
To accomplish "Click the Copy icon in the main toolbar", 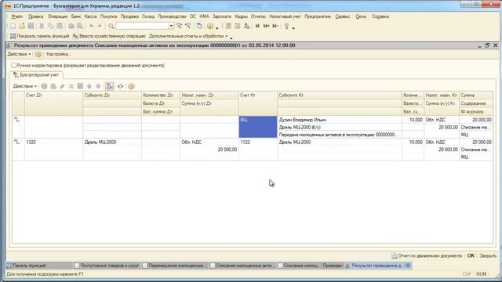I will tap(50, 26).
